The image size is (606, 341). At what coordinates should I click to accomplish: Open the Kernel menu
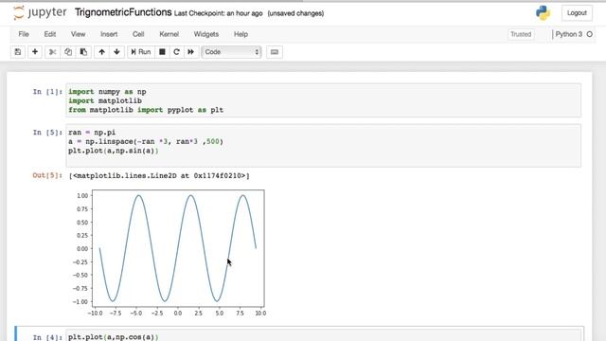point(169,34)
